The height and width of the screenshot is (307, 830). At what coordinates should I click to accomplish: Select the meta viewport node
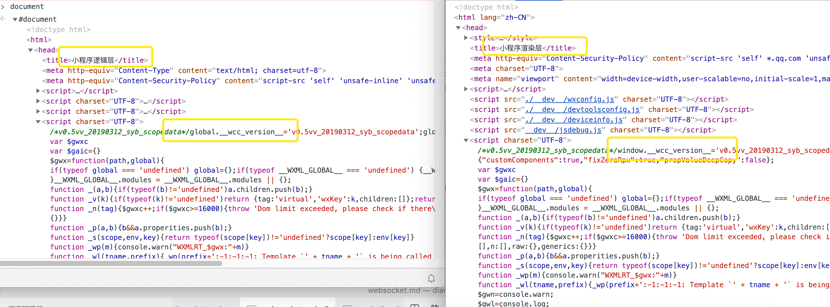coord(650,79)
